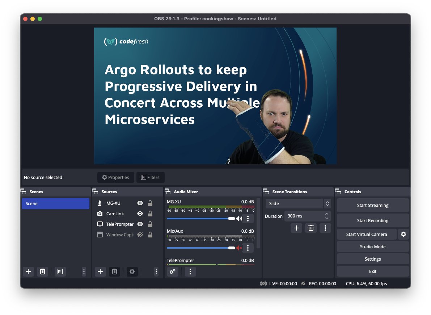Open advanced audio properties gears icon

[x=173, y=272]
